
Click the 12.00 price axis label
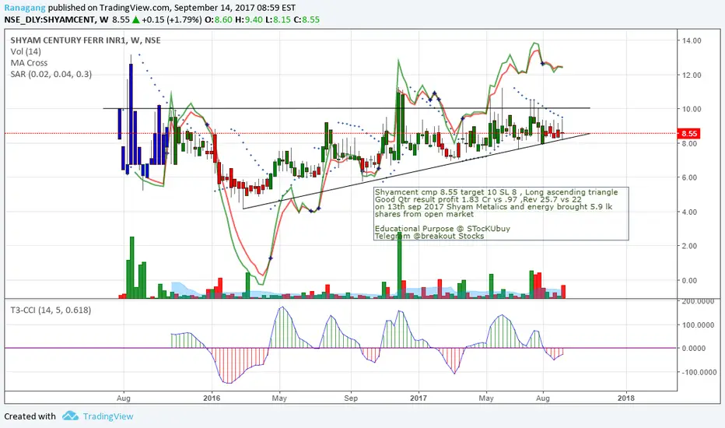(692, 75)
